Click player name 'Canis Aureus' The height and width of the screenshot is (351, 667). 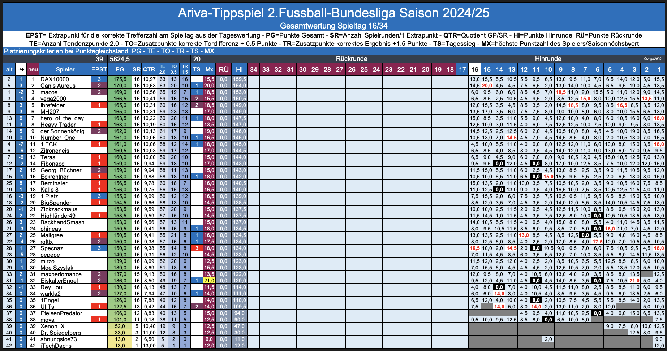pos(58,86)
